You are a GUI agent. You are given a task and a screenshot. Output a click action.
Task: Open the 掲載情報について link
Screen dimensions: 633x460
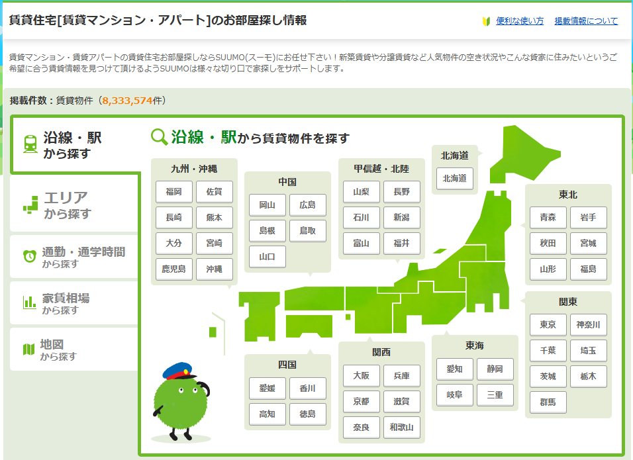[586, 21]
